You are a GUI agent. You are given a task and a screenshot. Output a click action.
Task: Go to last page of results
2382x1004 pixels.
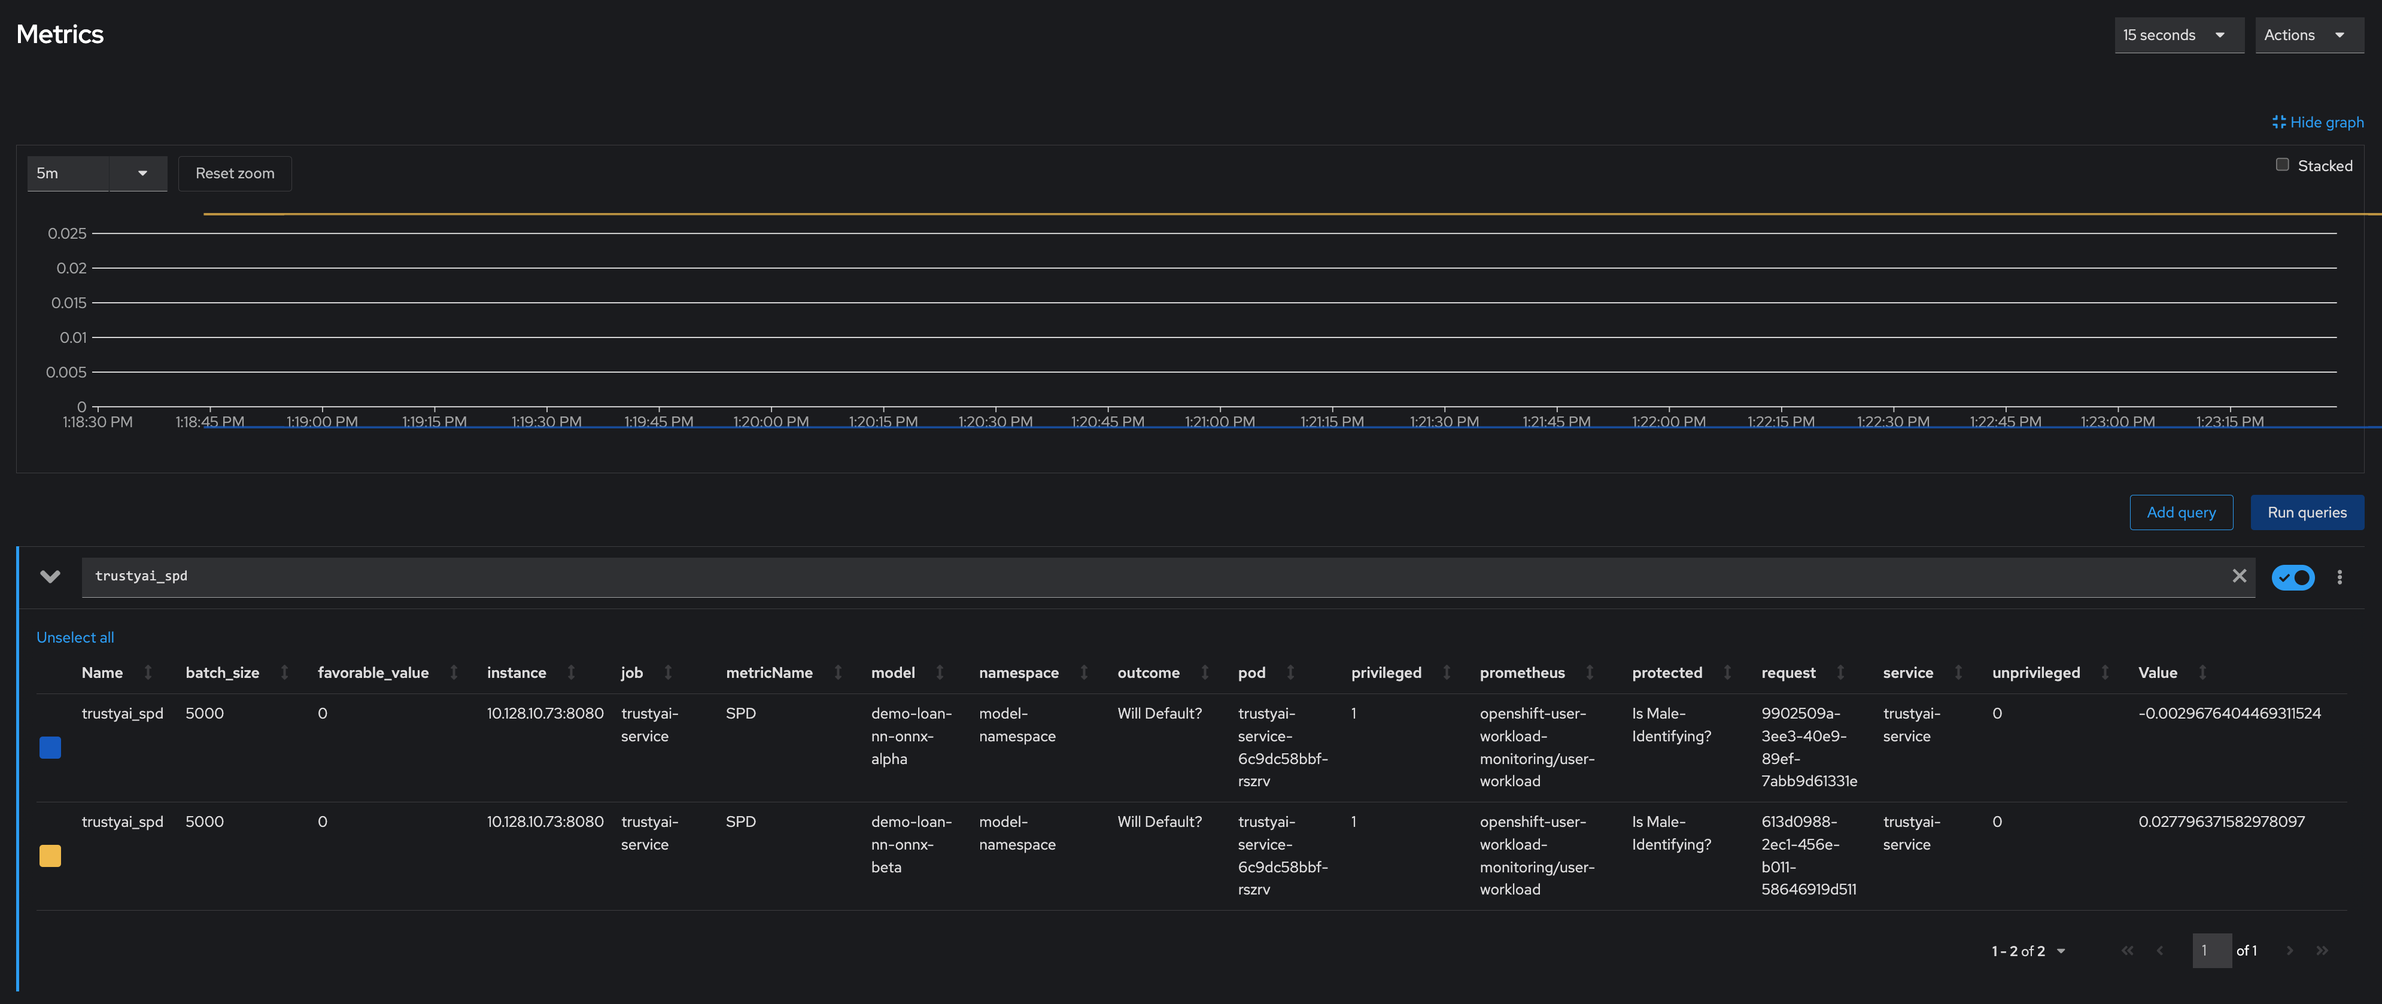point(2322,950)
